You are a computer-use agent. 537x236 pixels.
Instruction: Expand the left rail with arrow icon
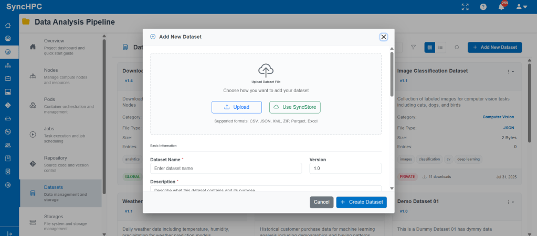(x=9, y=233)
